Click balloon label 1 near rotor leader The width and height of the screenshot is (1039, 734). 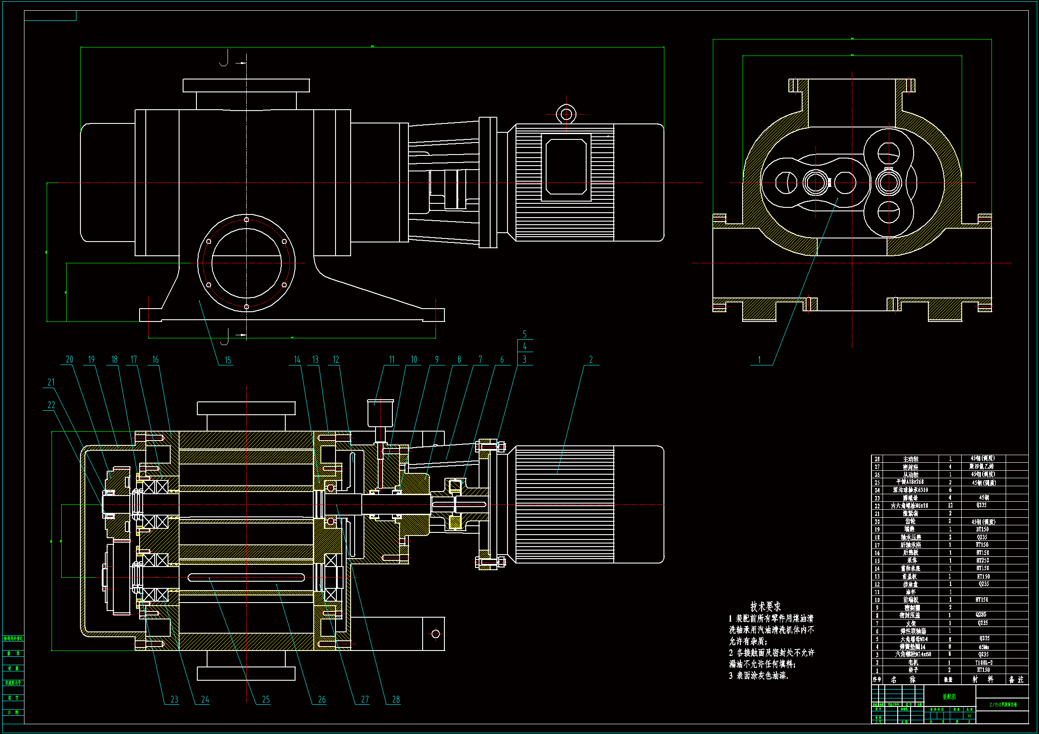759,360
